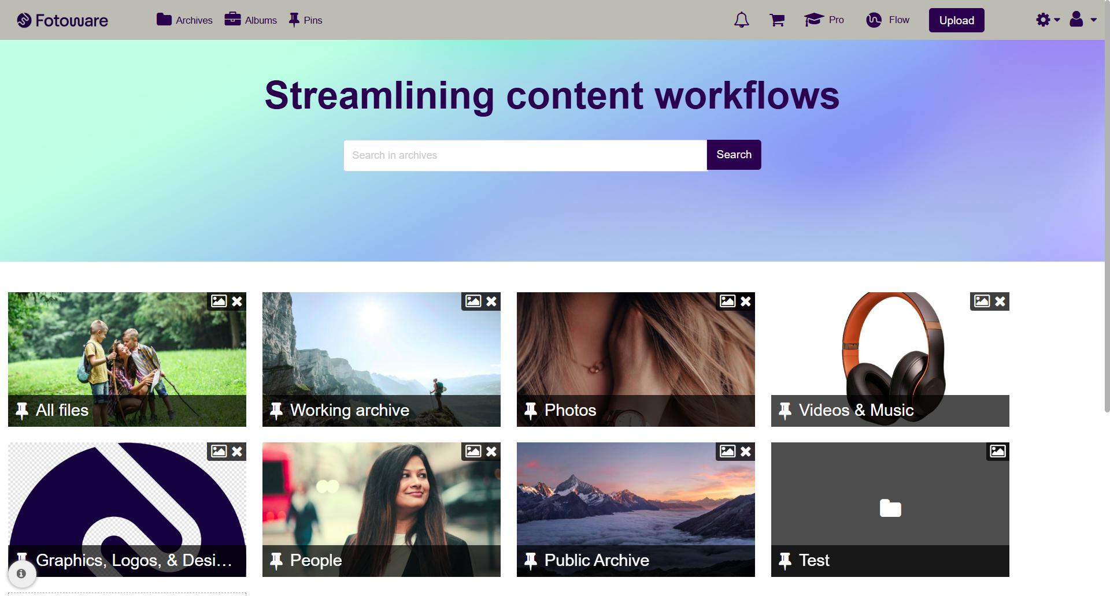Screen dimensions: 1110x596
Task: Expand the settings gear dropdown
Action: point(1048,20)
